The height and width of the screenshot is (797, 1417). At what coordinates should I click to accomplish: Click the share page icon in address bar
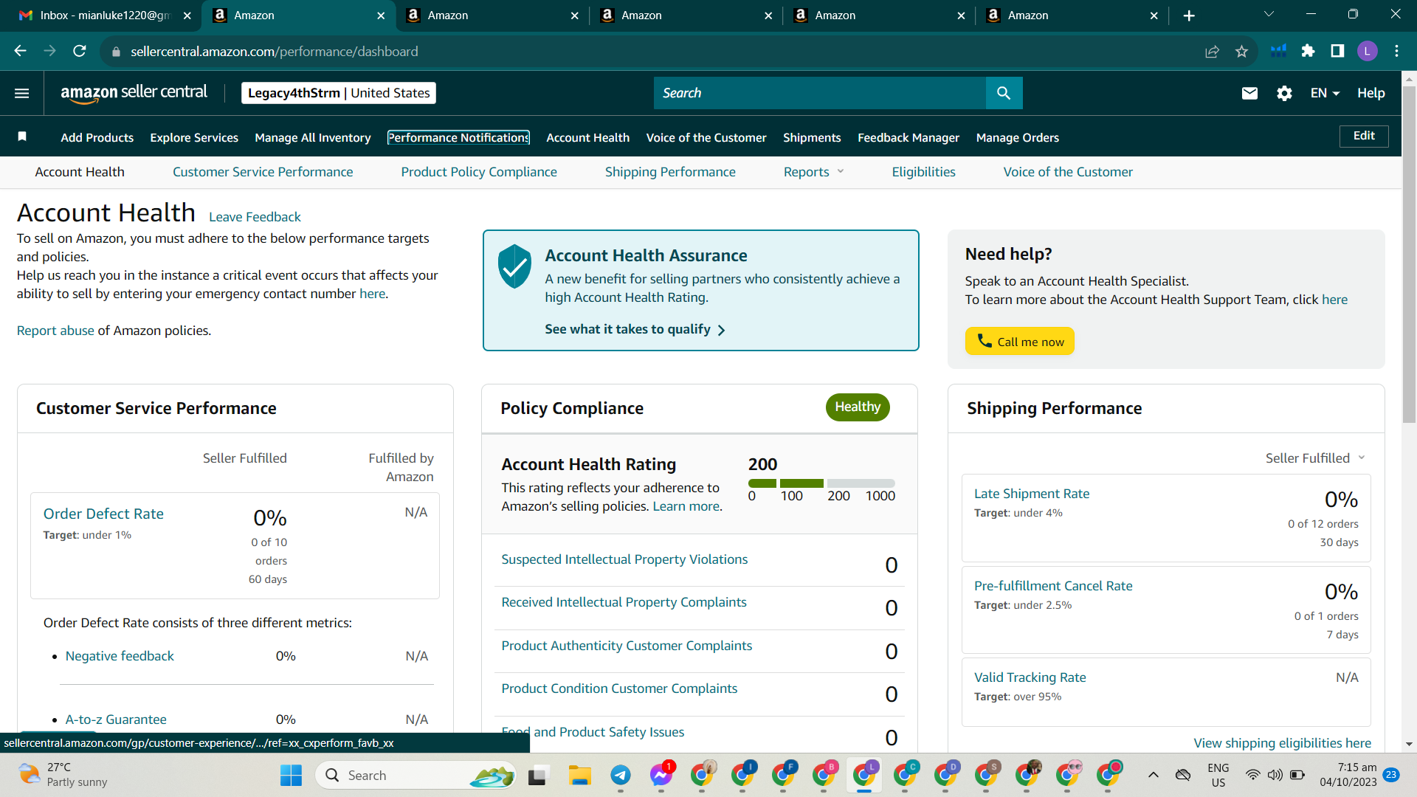pyautogui.click(x=1212, y=51)
